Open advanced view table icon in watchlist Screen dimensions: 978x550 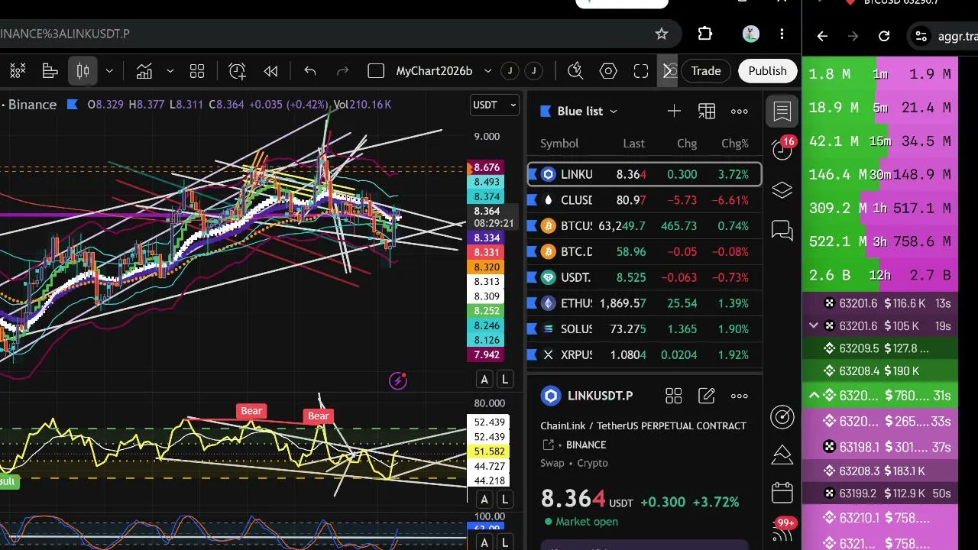point(707,112)
